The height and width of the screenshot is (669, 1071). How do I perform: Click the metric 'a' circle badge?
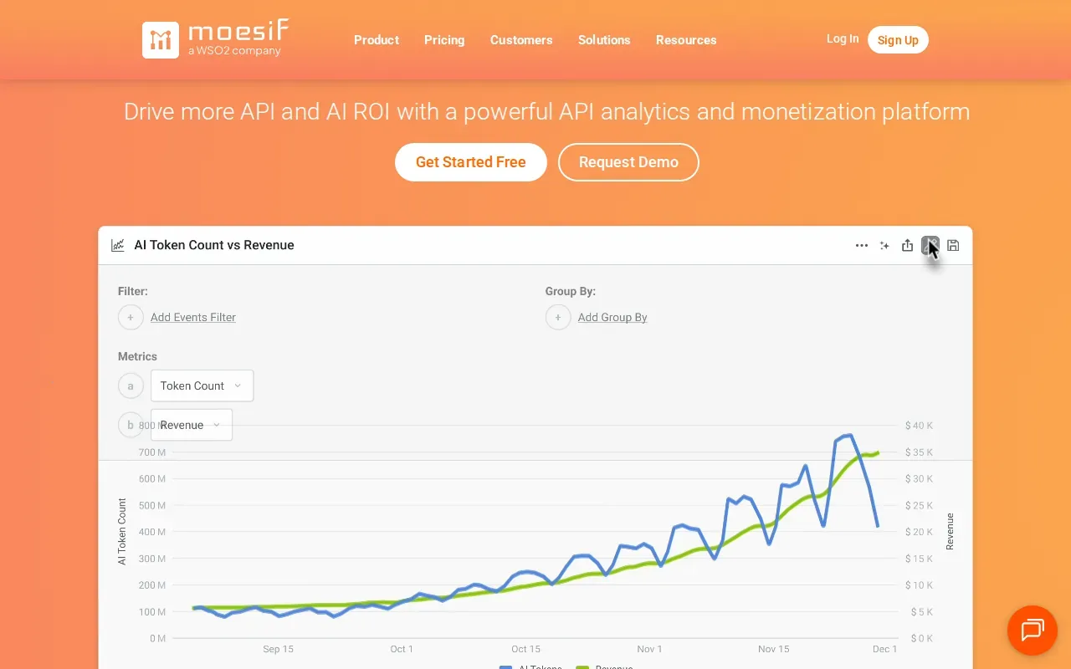click(x=131, y=386)
